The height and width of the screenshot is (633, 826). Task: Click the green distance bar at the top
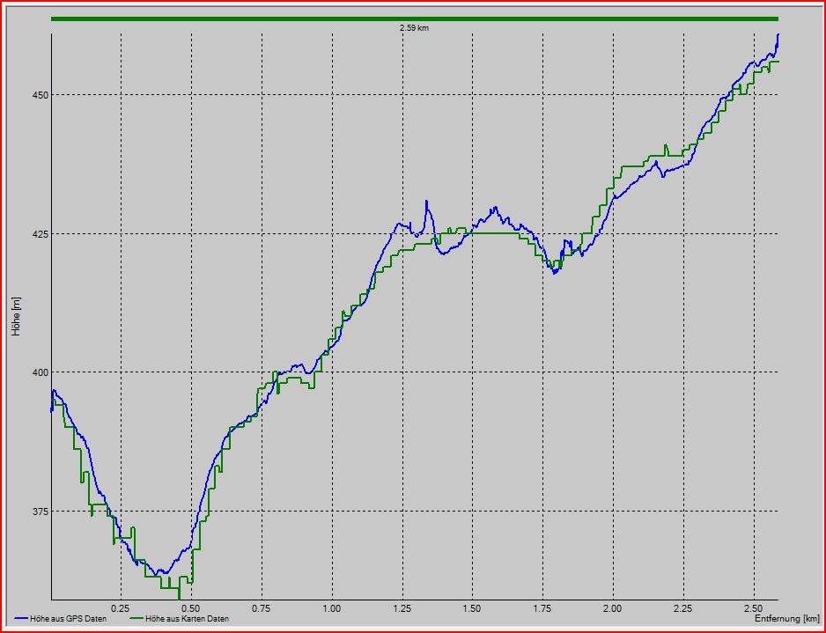[414, 18]
